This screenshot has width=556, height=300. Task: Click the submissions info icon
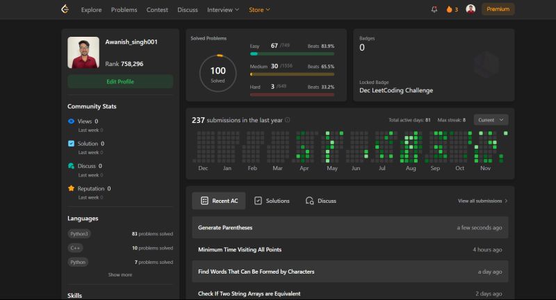tap(288, 120)
